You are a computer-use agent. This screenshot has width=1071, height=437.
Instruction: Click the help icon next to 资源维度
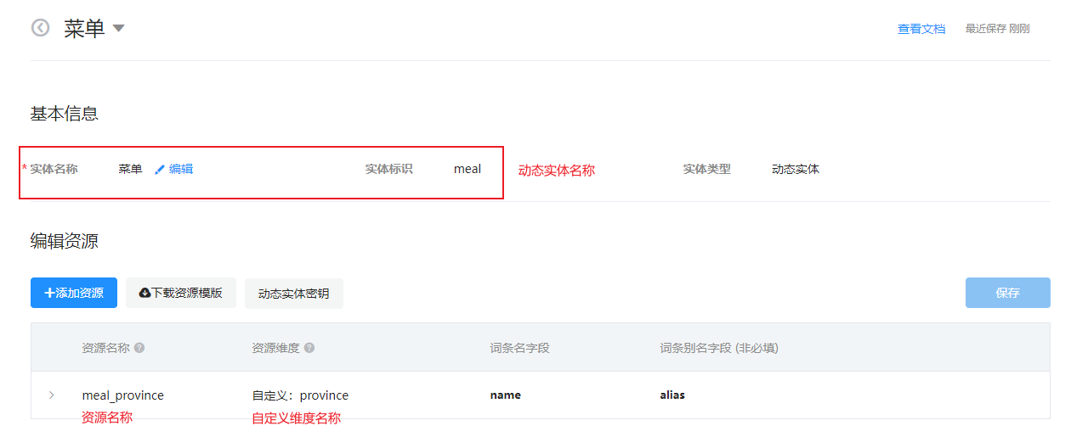click(x=309, y=348)
